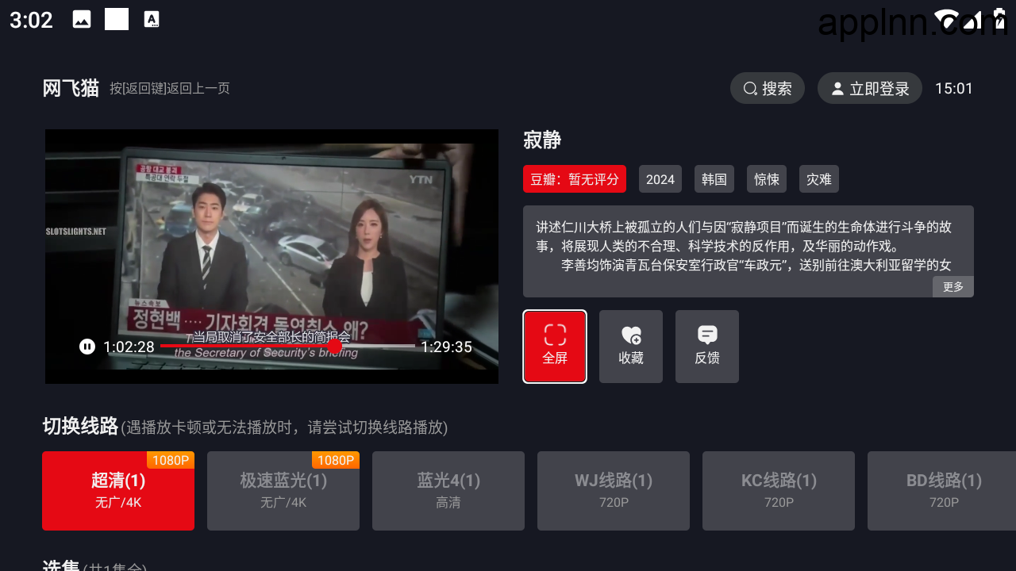Viewport: 1016px width, 571px height.
Task: Click the 切换线路 section heading
Action: 80,427
